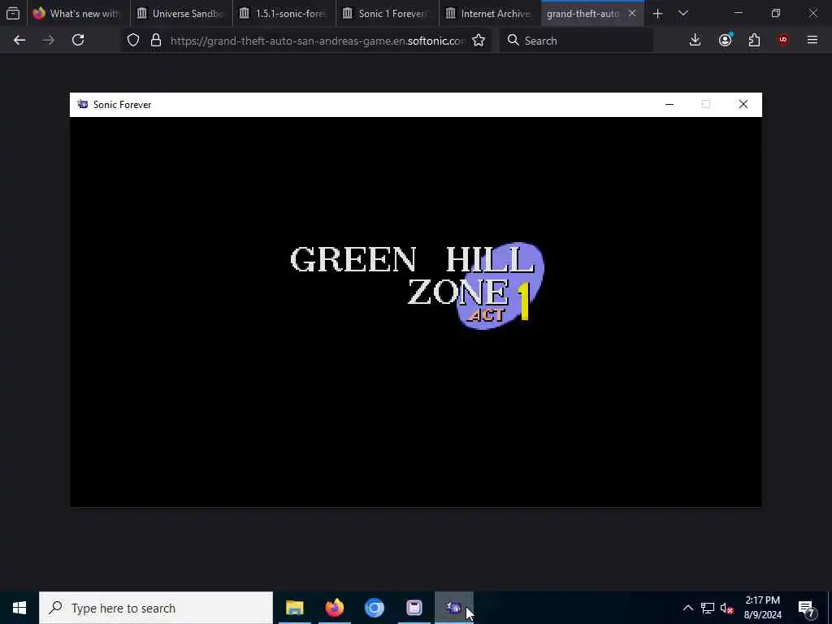Expand the list all tabs dropdown

(x=683, y=13)
